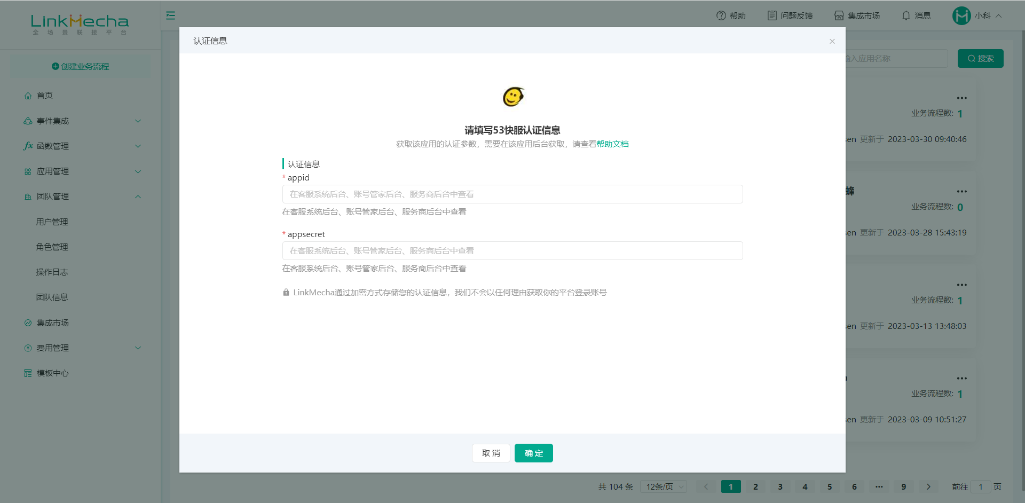Viewport: 1025px width, 503px height.
Task: Go to pagination page 6
Action: click(854, 487)
